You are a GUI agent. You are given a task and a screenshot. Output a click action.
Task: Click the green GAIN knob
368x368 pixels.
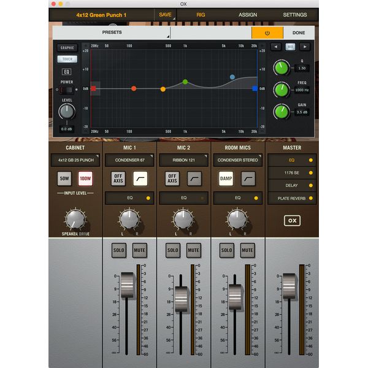pyautogui.click(x=282, y=112)
